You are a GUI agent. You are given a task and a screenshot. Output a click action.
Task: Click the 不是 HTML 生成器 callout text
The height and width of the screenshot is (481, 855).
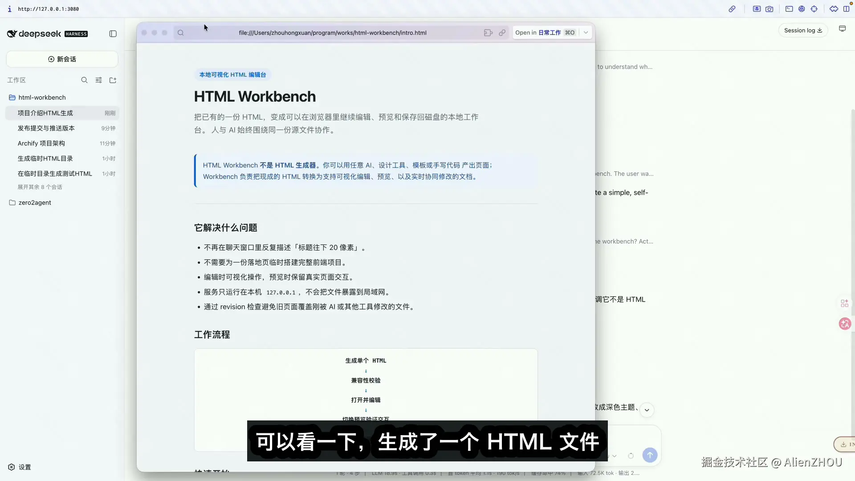coord(288,165)
